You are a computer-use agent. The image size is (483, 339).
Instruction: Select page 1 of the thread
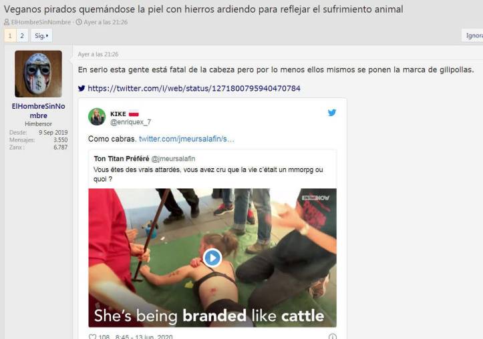pos(10,35)
